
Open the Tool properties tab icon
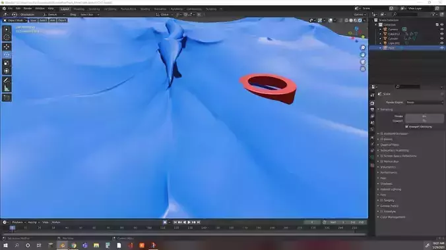372,95
